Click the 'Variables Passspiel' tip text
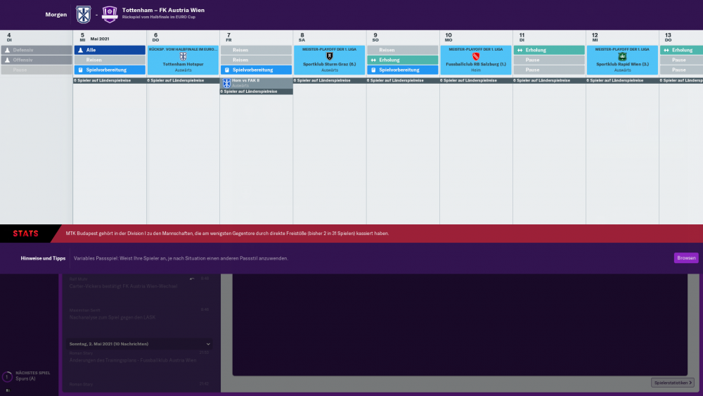Screen dimensions: 703x396 (181, 258)
